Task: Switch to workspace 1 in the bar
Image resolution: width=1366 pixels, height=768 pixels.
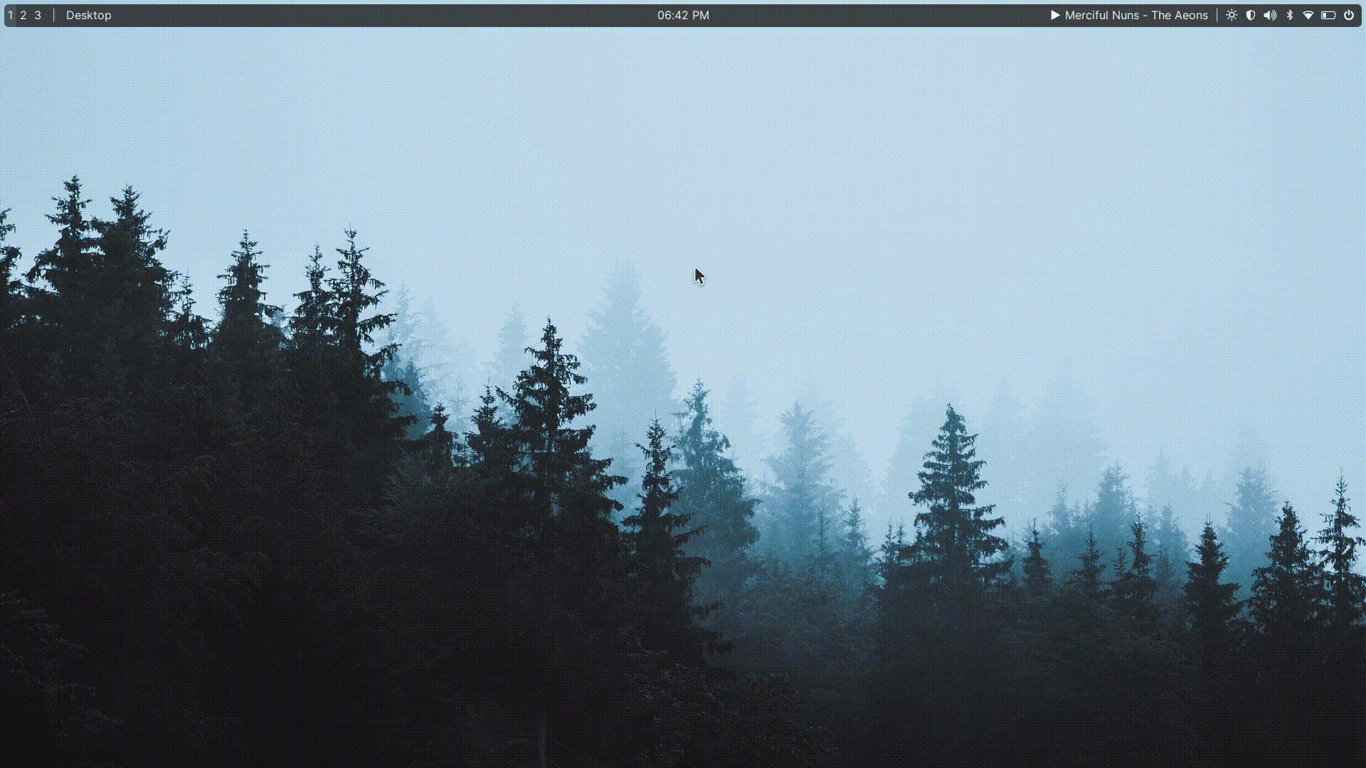Action: pyautogui.click(x=10, y=15)
